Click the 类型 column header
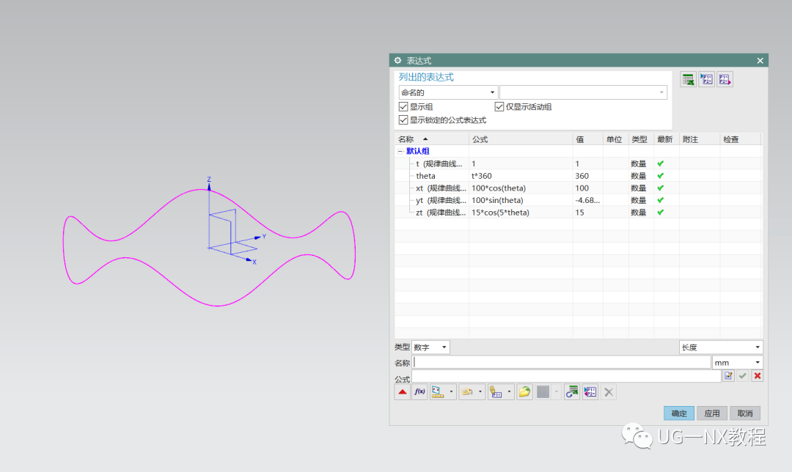Viewport: 792px width, 472px height. click(641, 139)
